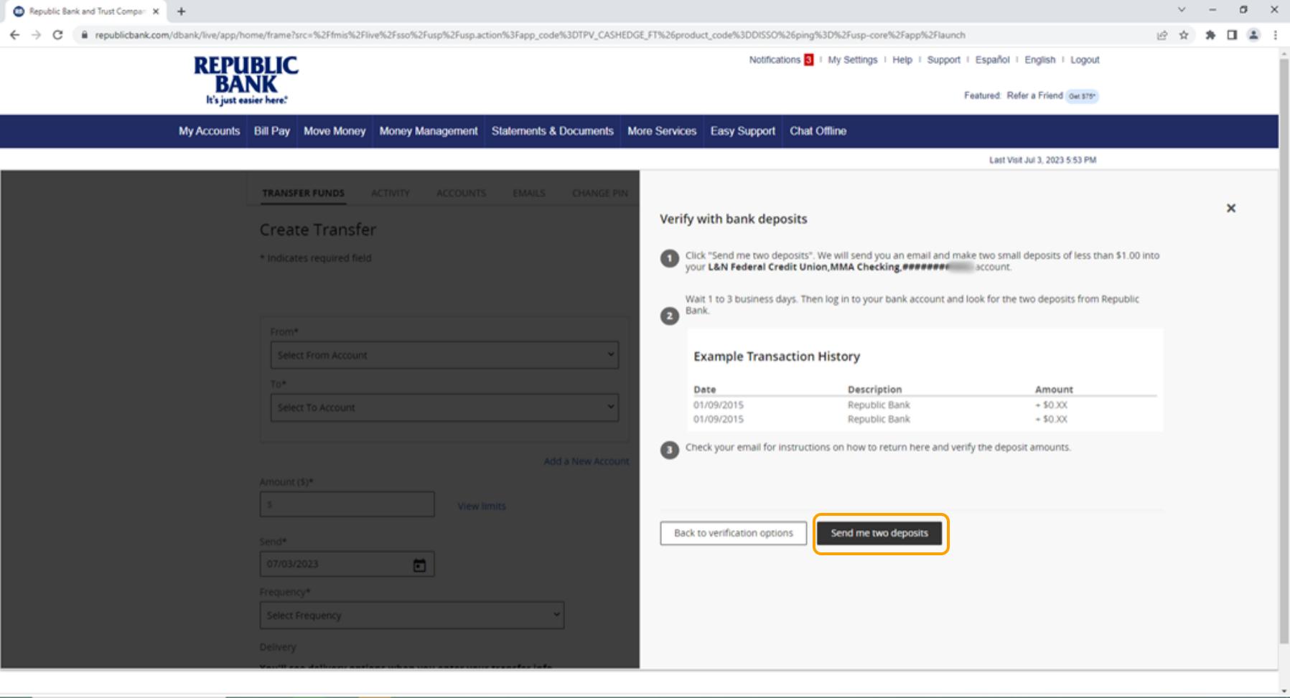Click View limits link
This screenshot has height=698, width=1290.
click(x=482, y=506)
